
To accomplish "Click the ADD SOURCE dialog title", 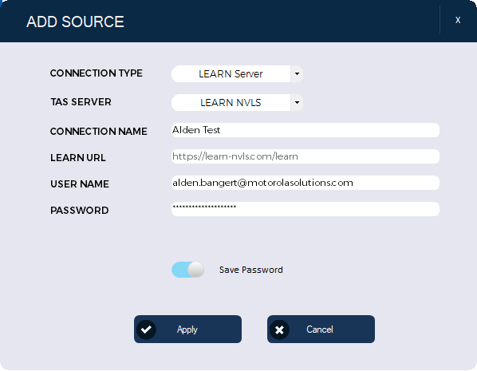I will click(x=75, y=22).
